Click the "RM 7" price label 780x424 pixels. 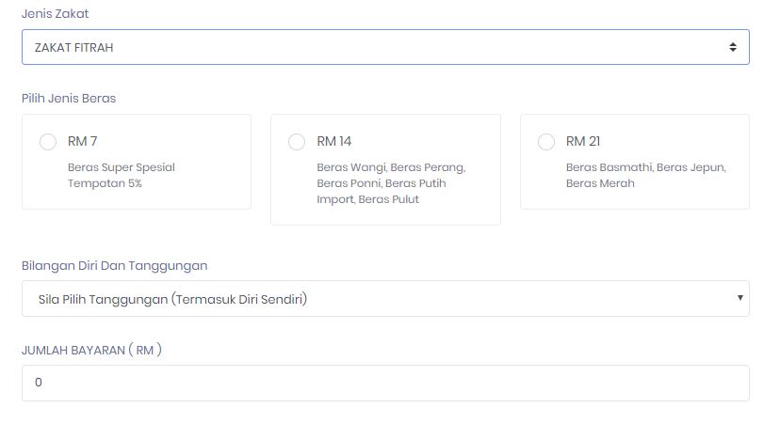(x=83, y=142)
